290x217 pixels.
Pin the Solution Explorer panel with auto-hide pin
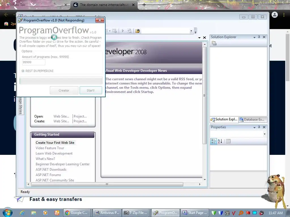[259, 37]
